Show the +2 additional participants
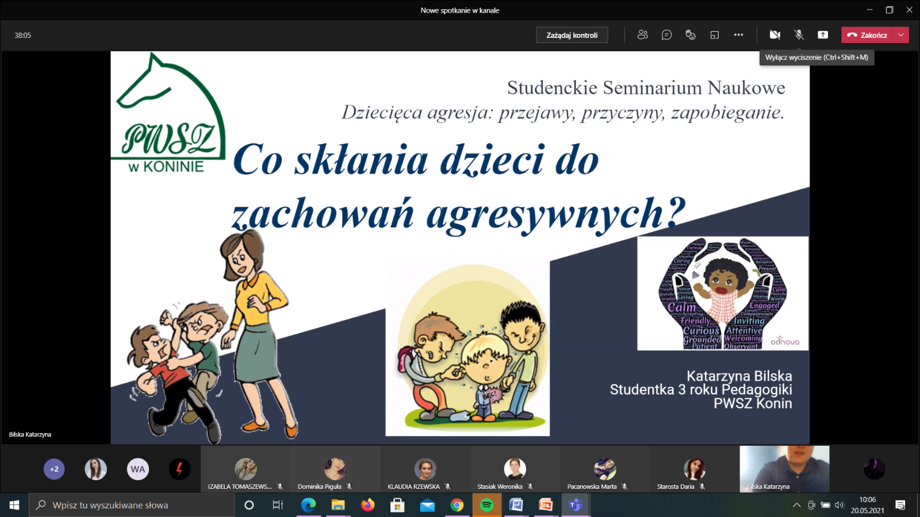920x517 pixels. 54,469
